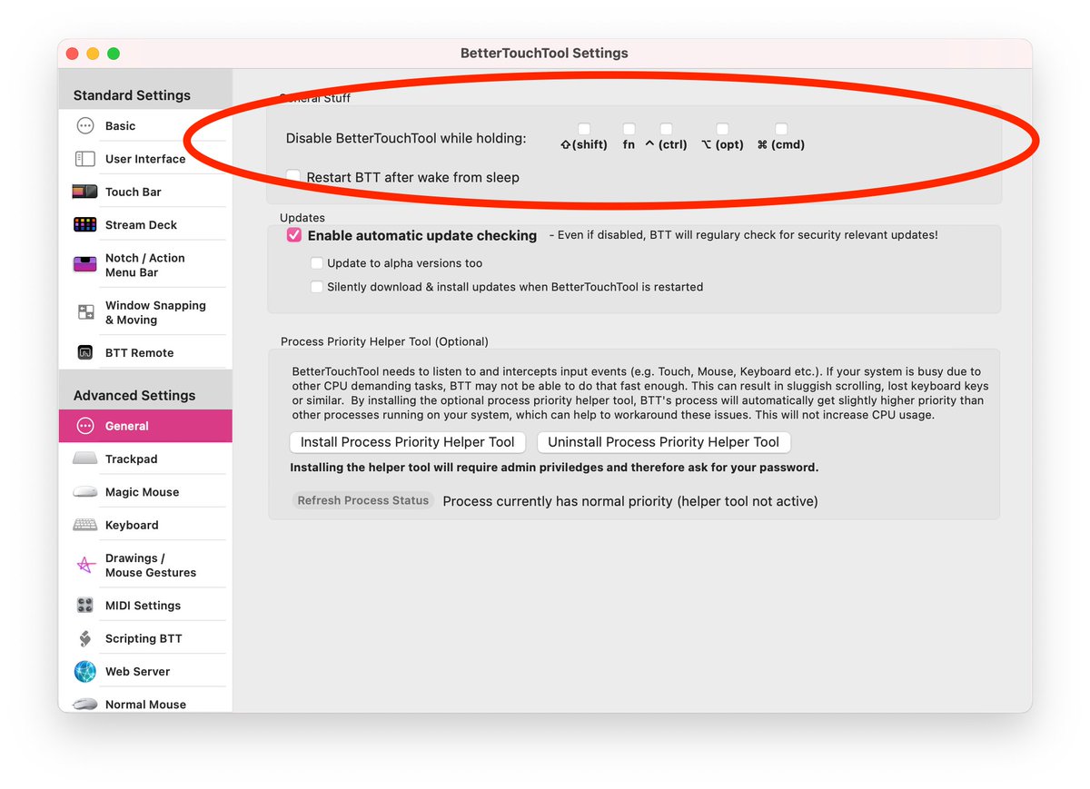Click the 'Process Priority Helper Tool (Optional)' heading

384,341
